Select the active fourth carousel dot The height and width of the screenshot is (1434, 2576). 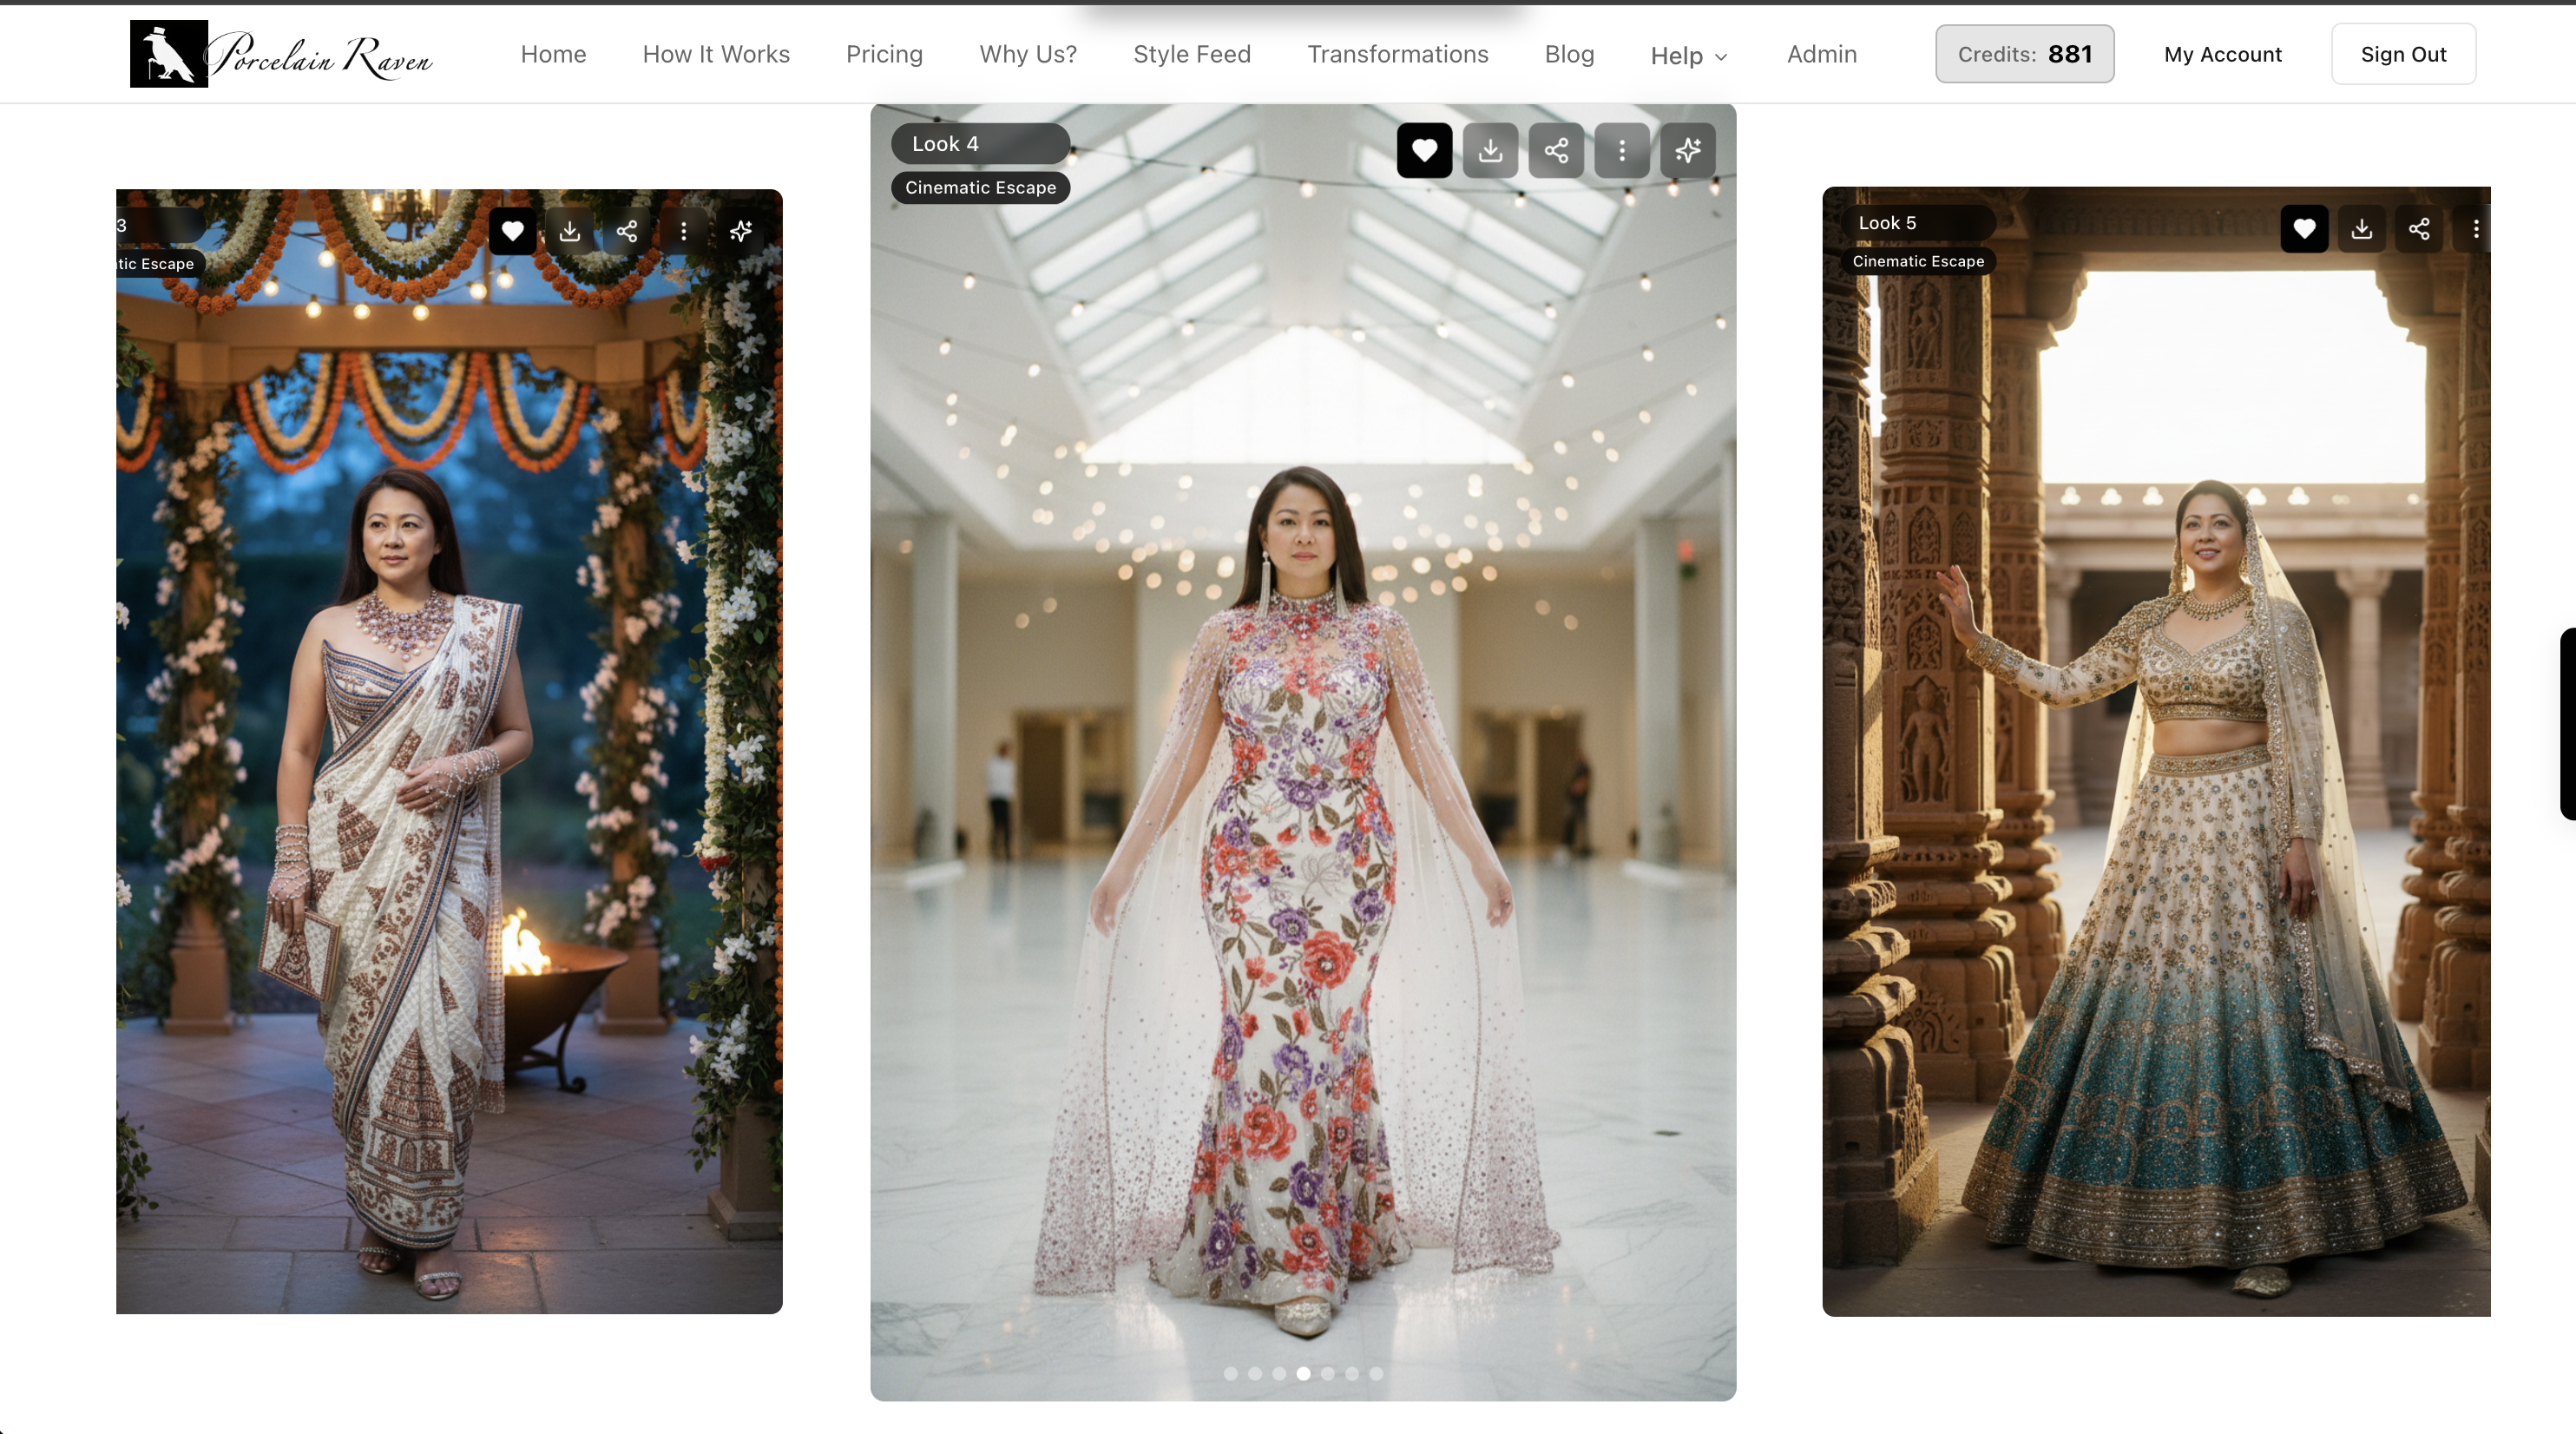tap(1303, 1374)
